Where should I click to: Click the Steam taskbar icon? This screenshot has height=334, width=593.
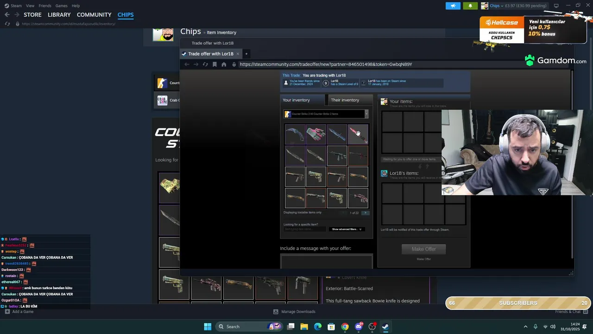click(x=385, y=327)
